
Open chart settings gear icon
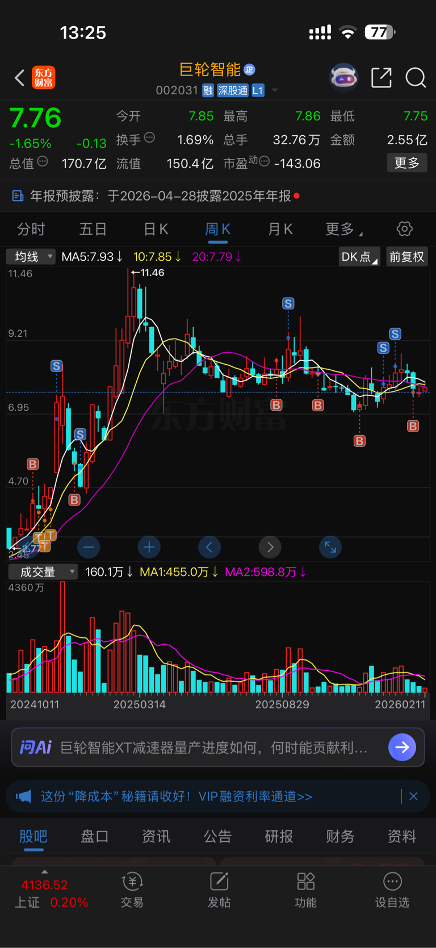[404, 229]
